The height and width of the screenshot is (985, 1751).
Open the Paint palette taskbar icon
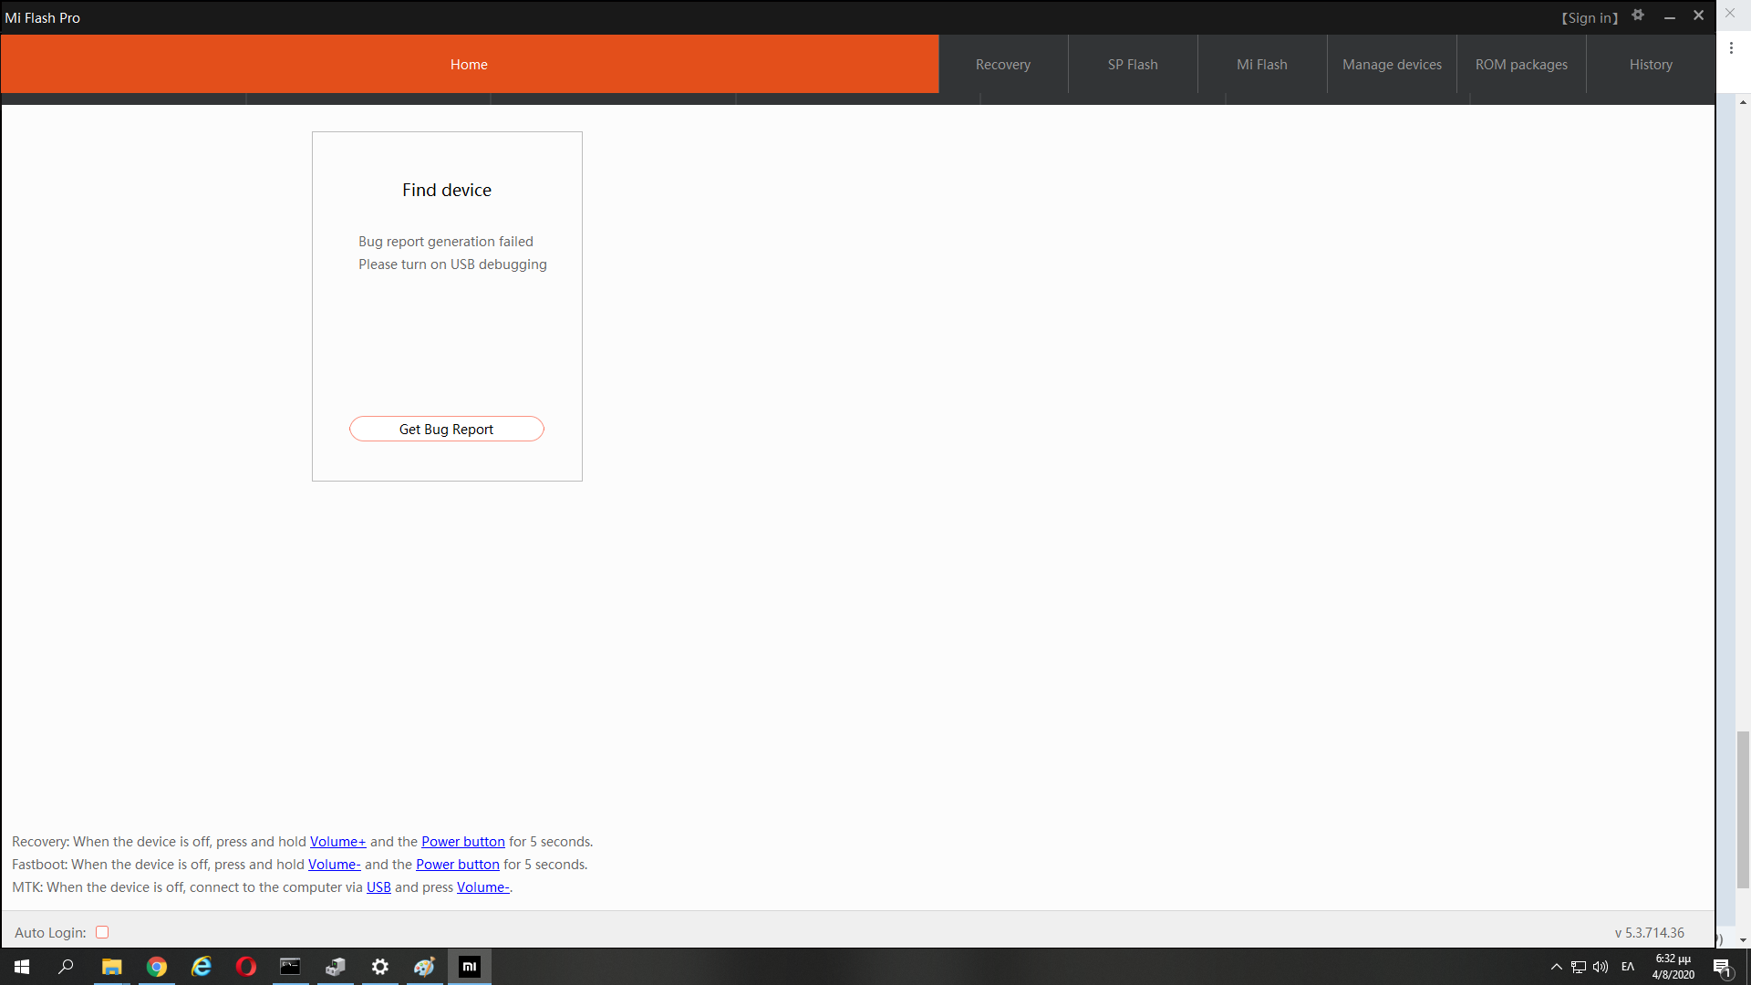coord(425,967)
